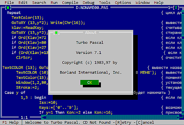This screenshot has width=184, height=125.
Task: Open the Search menu
Action: [39, 2]
